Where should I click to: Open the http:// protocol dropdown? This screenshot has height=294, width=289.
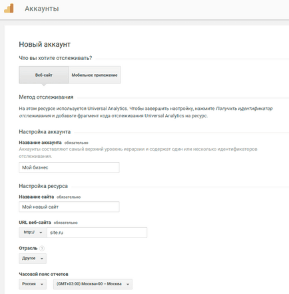33,233
